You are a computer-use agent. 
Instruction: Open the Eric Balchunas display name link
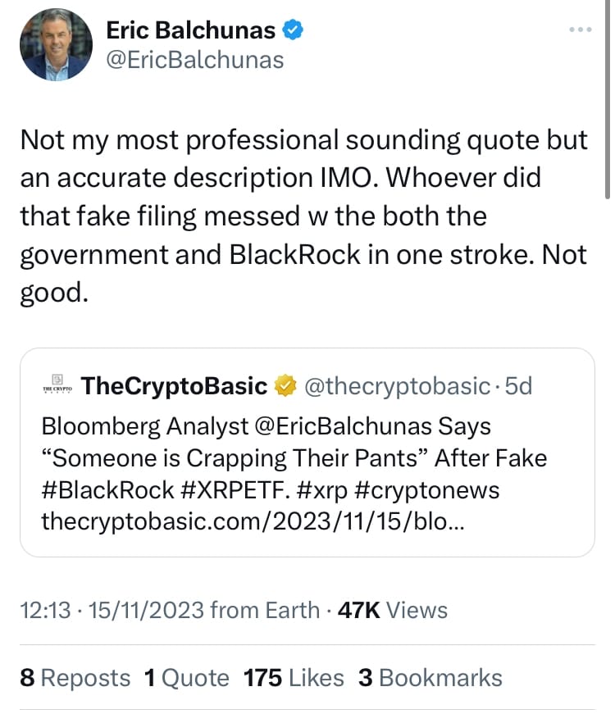(x=191, y=31)
